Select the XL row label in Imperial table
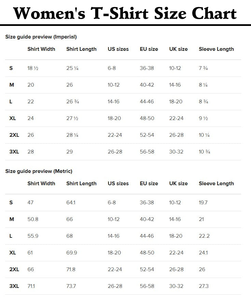 pyautogui.click(x=13, y=118)
